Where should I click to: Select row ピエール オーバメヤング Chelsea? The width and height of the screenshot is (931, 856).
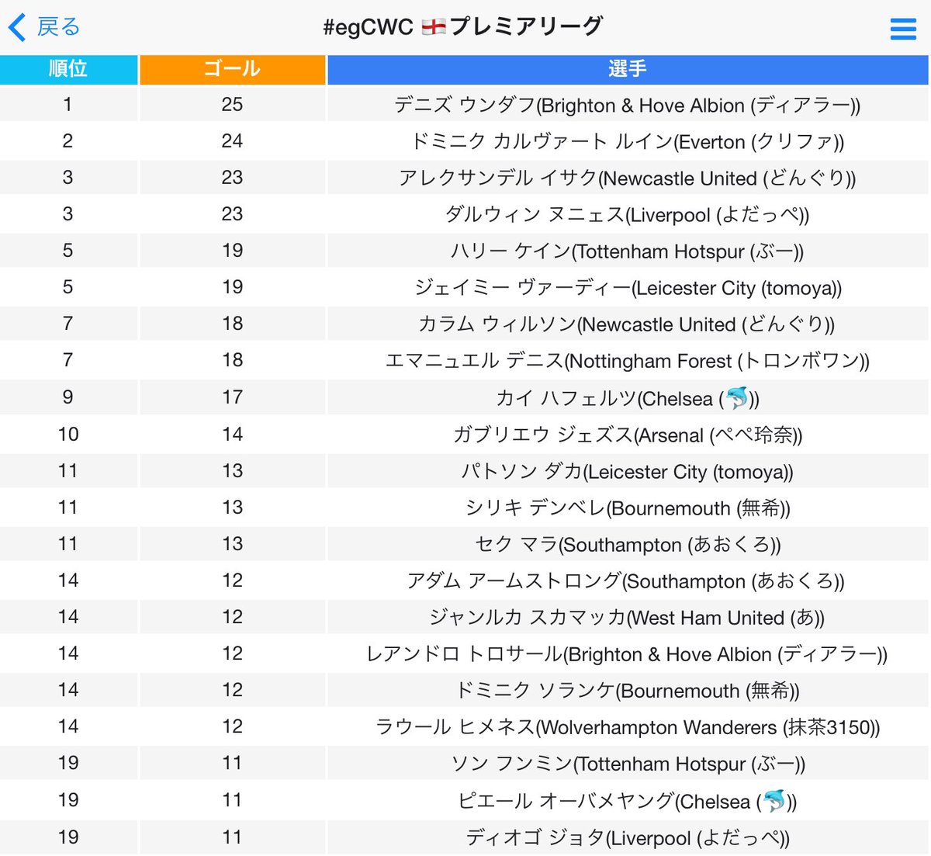pos(465,799)
